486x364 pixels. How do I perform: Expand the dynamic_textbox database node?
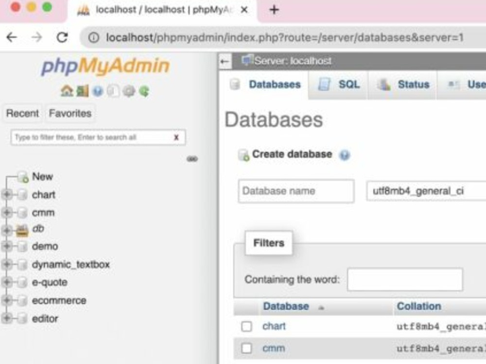point(6,264)
